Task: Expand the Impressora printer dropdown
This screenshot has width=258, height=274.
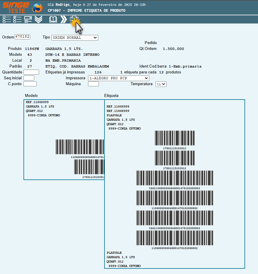Action: [x=119, y=78]
